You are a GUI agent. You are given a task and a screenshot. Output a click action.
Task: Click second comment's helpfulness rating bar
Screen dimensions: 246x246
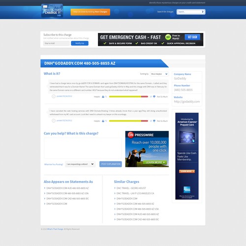128,121
